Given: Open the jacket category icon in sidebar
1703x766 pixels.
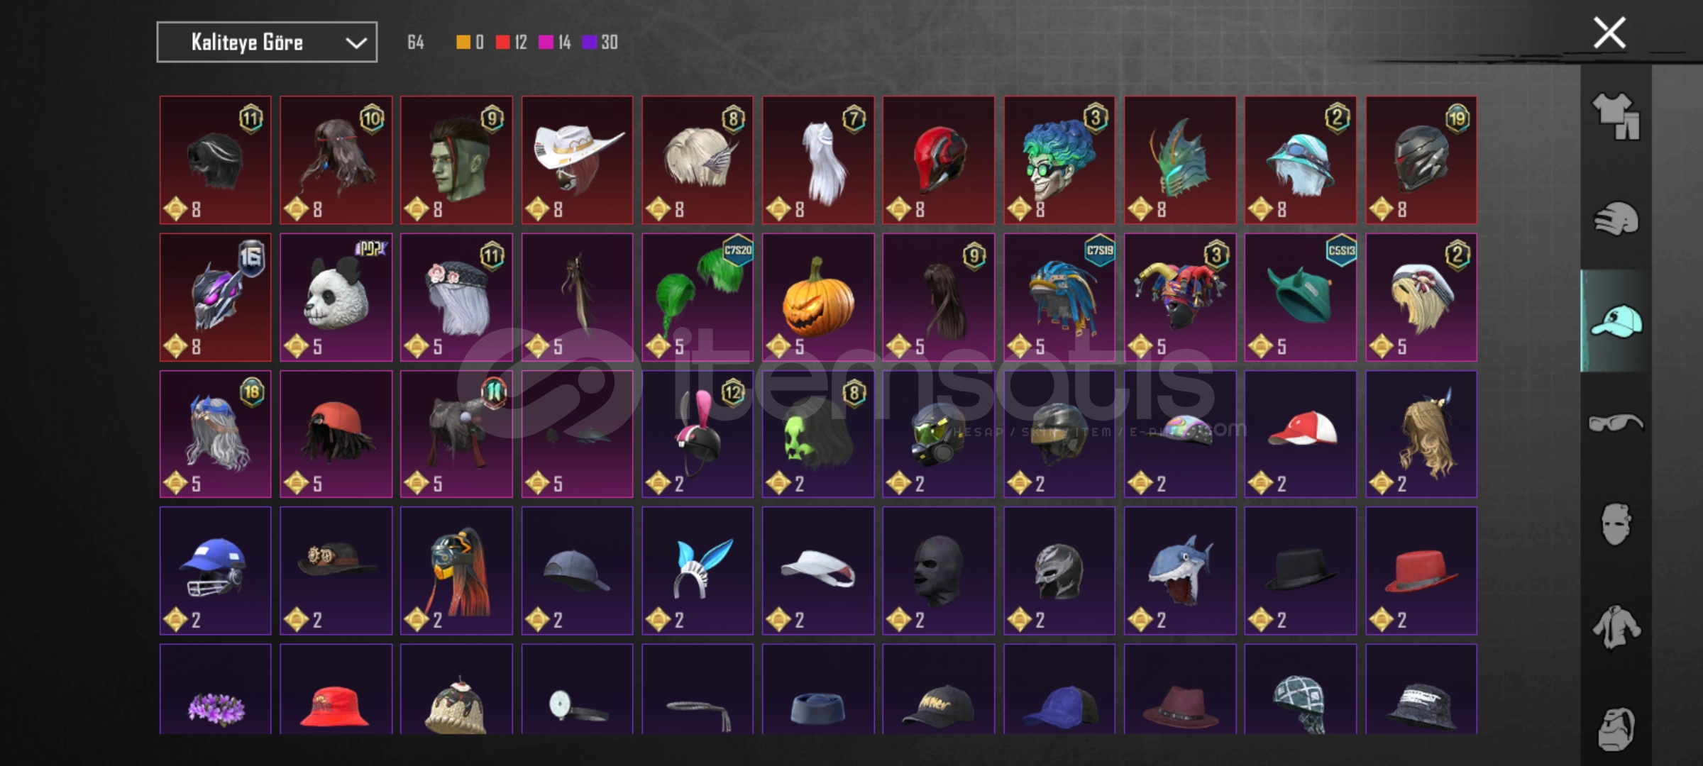Looking at the screenshot, I should pos(1616,627).
